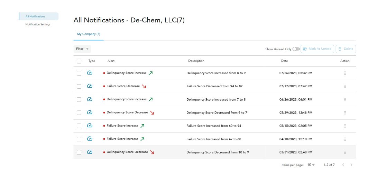The width and height of the screenshot is (377, 180).
Task: Toggle Show Unread Only switch
Action: (x=296, y=49)
